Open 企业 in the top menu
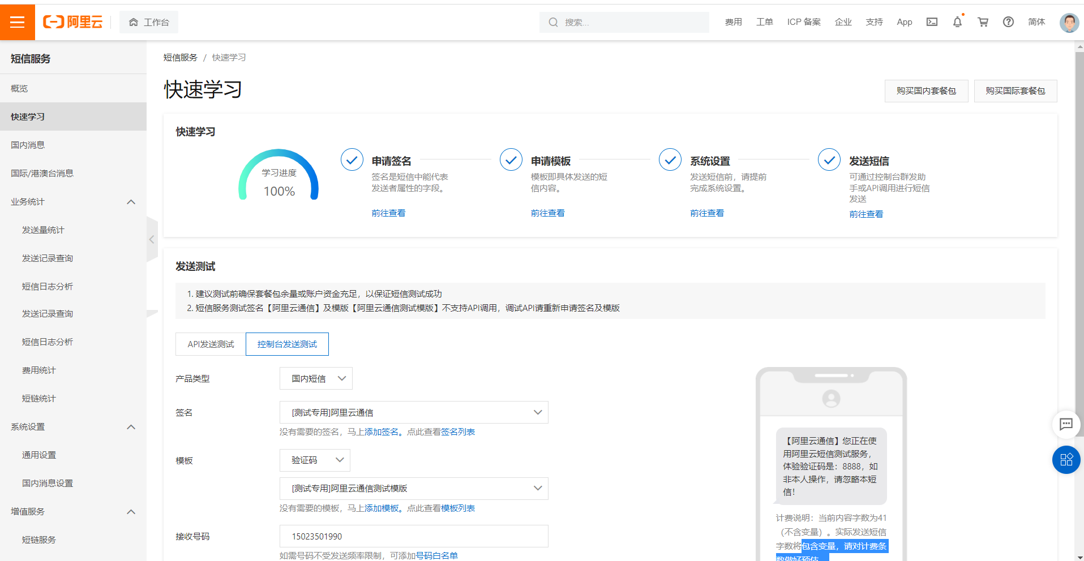Screen dimensions: 1084x561 tap(843, 22)
